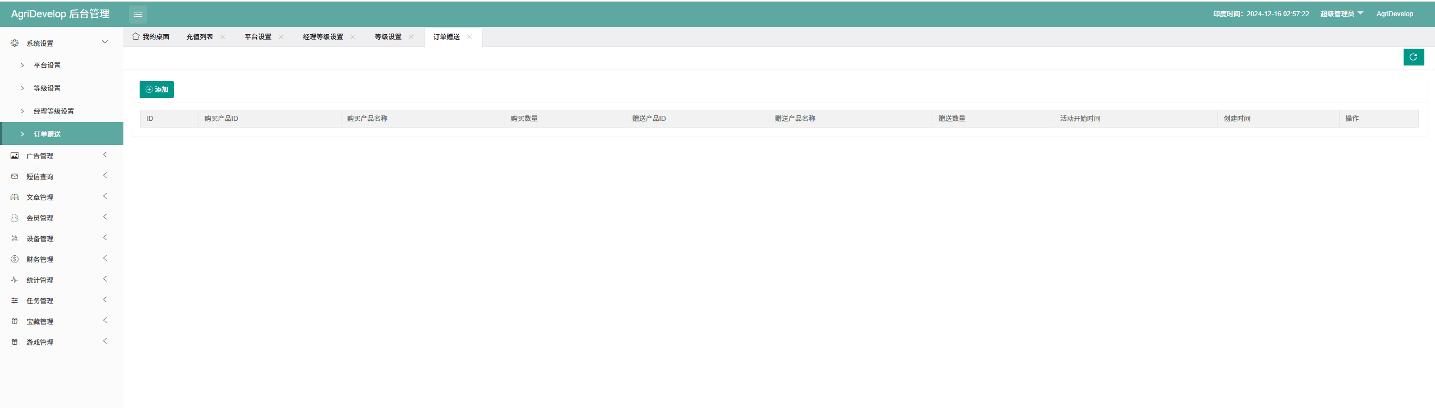Click the 游戏管理 gift icon
Screen dimensions: 1435x408
15,342
